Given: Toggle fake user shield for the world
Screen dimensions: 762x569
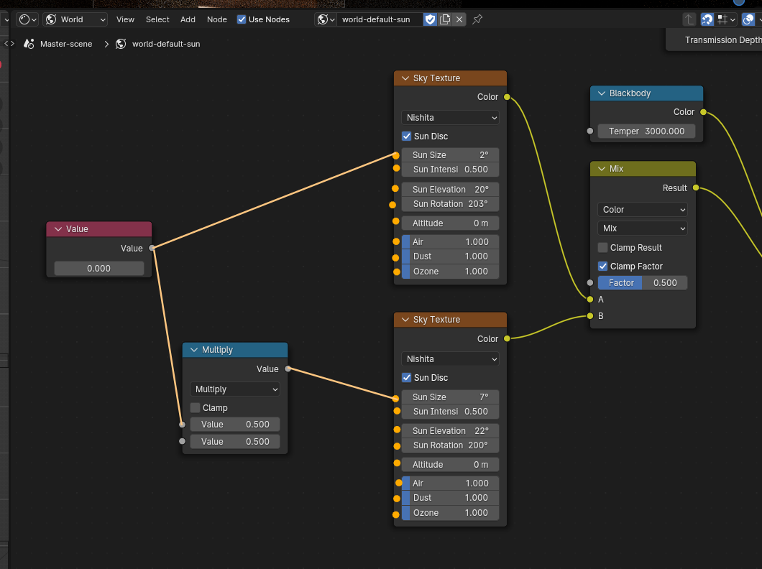Looking at the screenshot, I should coord(430,19).
